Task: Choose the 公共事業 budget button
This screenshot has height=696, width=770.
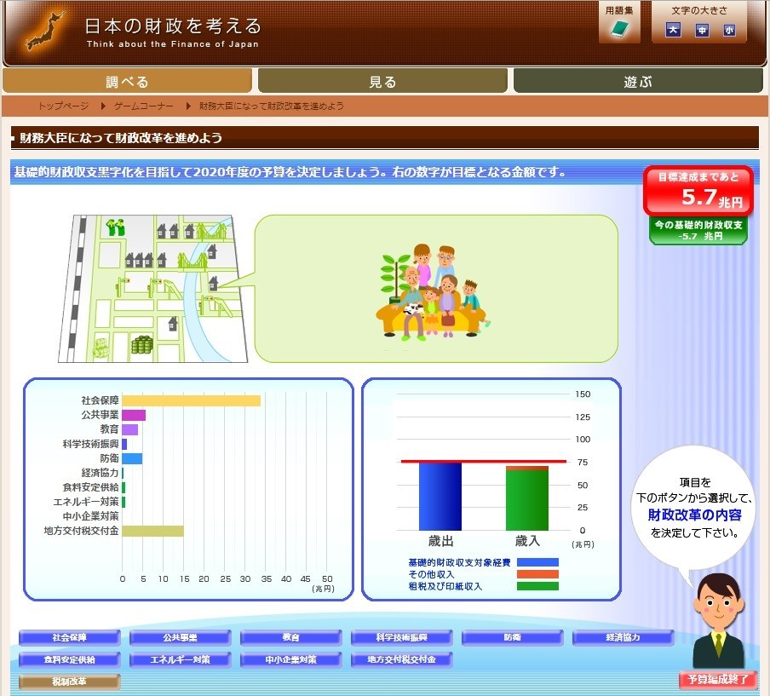Action: pos(180,637)
